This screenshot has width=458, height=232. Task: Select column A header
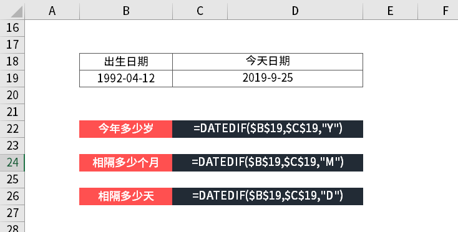52,11
